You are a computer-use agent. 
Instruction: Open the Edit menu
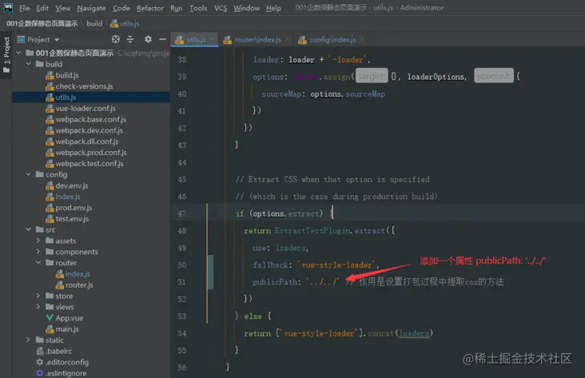42,8
